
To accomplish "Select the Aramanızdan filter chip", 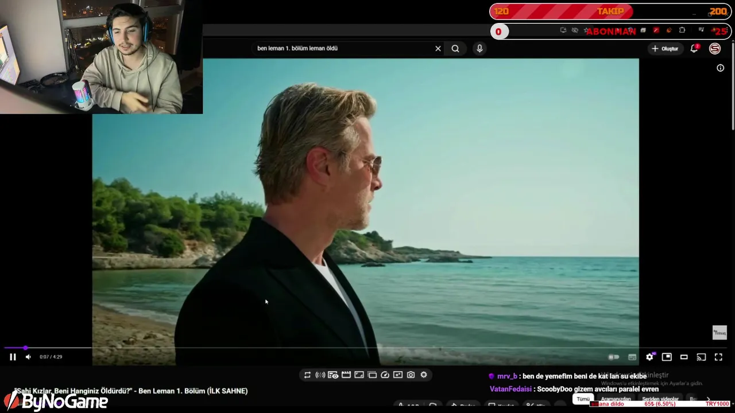I will click(x=616, y=399).
